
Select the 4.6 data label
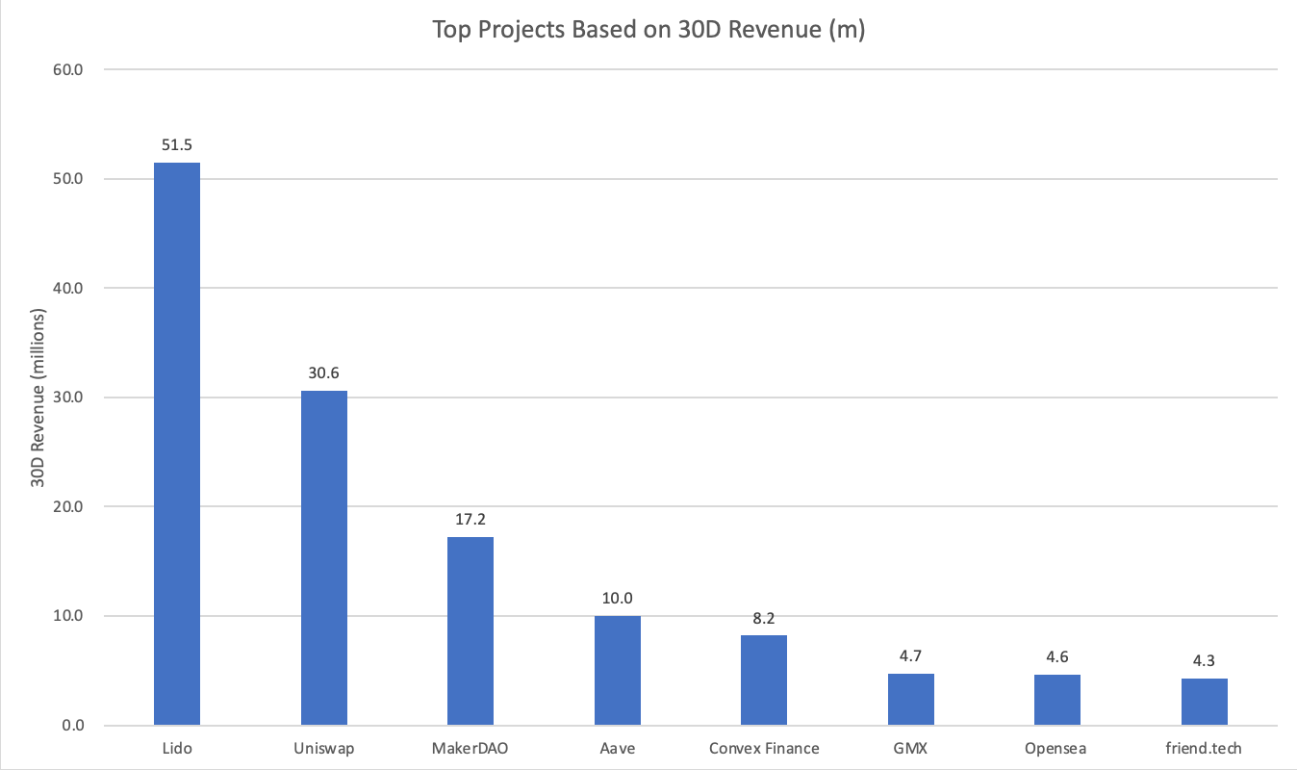click(1057, 657)
